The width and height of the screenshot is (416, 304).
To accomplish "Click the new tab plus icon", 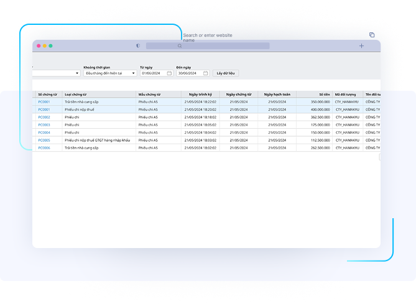I will (362, 46).
